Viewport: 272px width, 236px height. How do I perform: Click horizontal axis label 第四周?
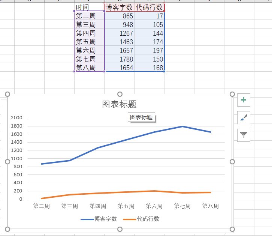pos(98,206)
